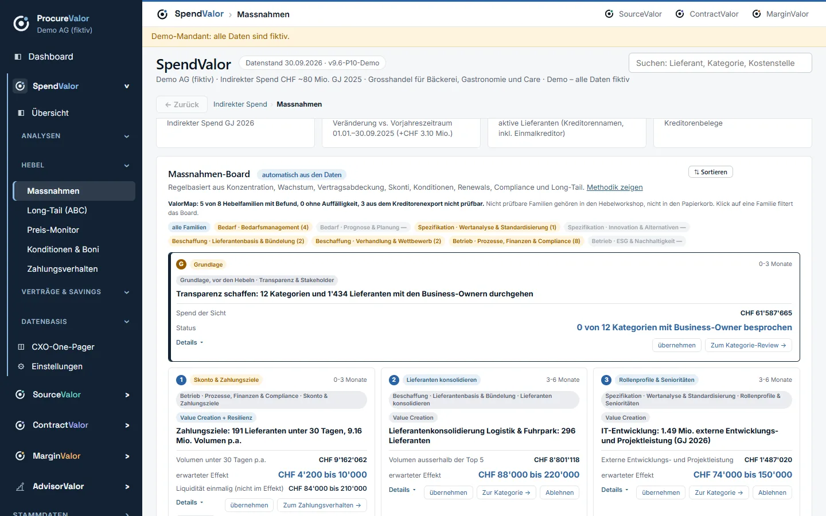
Task: Open Zahlungsverhalten in sidebar
Action: (x=74, y=269)
